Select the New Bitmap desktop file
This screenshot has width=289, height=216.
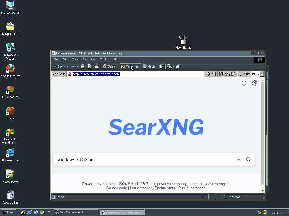(x=183, y=42)
